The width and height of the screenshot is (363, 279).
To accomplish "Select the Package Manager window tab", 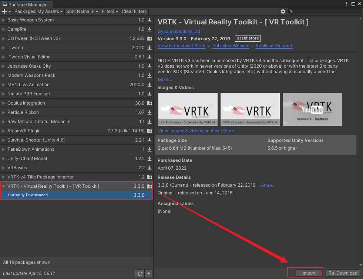I will tap(27, 4).
